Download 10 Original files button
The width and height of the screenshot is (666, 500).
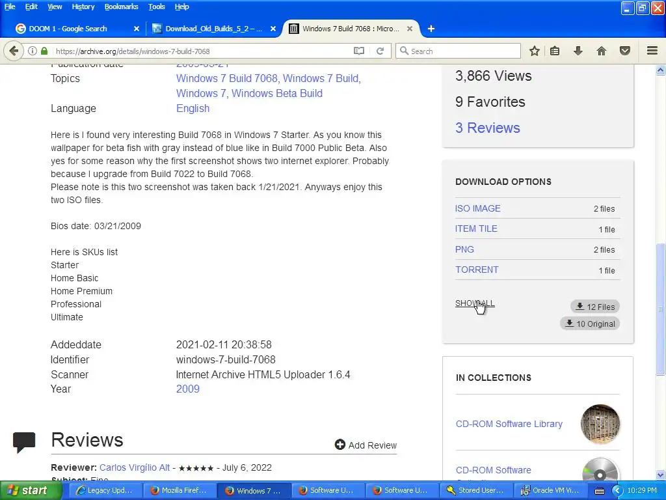tap(590, 324)
